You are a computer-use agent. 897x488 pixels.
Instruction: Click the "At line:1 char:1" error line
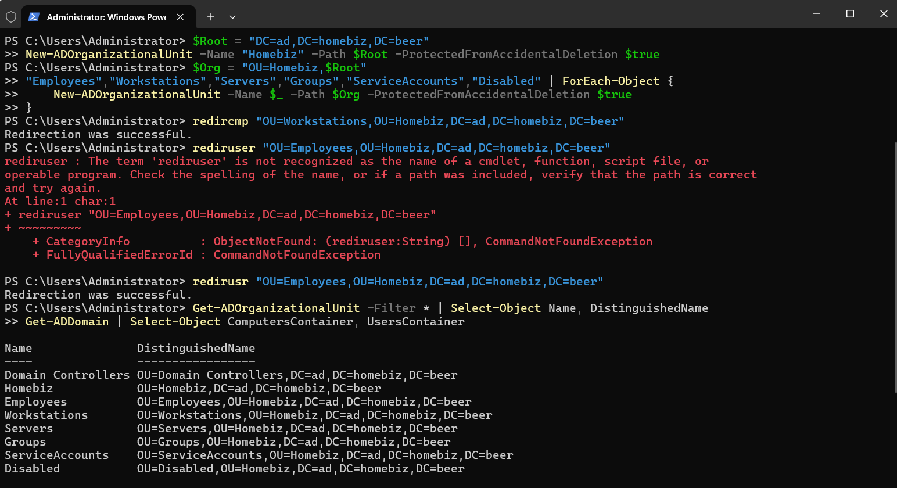60,201
